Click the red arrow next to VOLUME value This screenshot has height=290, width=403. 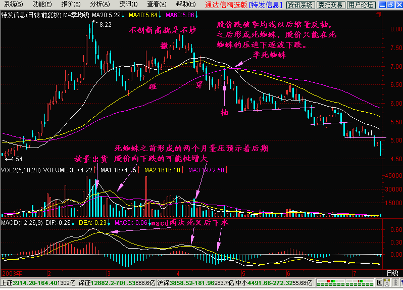(x=95, y=171)
